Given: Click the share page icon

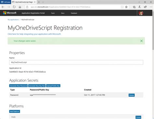Looking at the screenshot, I should tap(145, 7).
